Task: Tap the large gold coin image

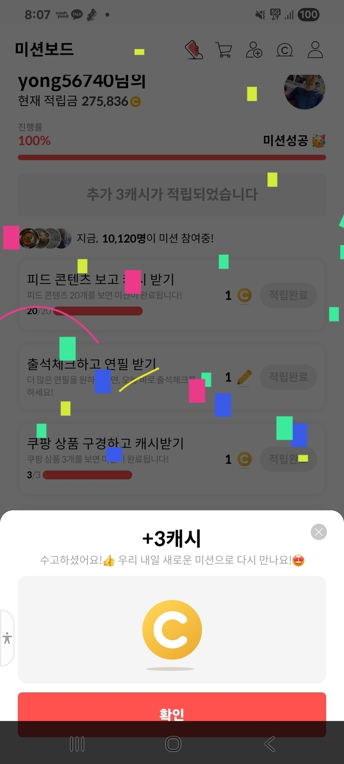Action: (172, 630)
